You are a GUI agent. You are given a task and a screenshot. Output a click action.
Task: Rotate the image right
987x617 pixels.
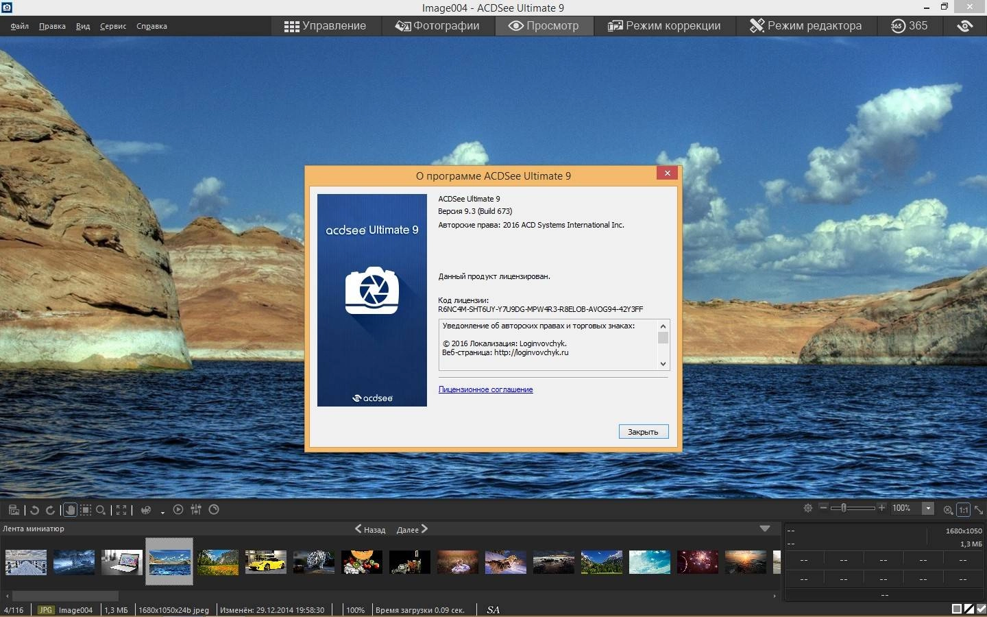(50, 509)
